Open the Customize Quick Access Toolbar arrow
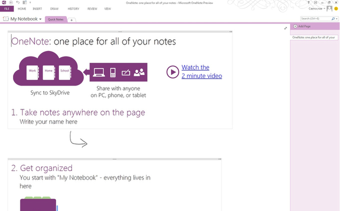 coord(30,2)
